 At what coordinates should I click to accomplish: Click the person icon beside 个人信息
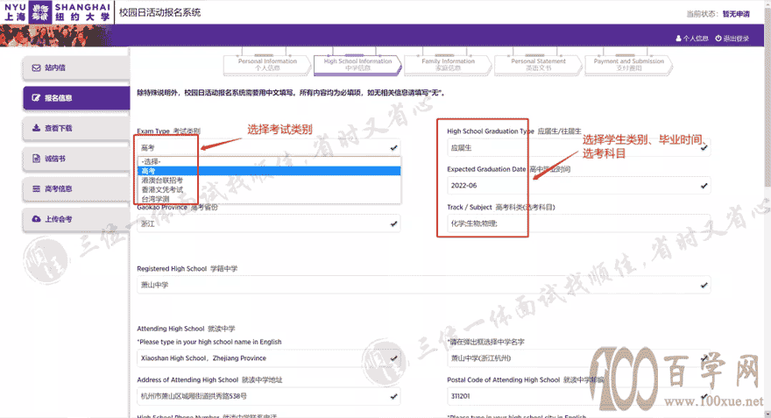(x=678, y=39)
